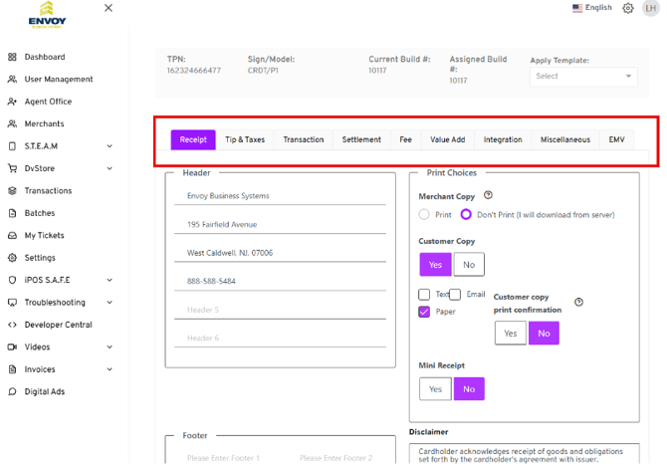Set print confirmation to No
The image size is (667, 464).
click(x=544, y=334)
